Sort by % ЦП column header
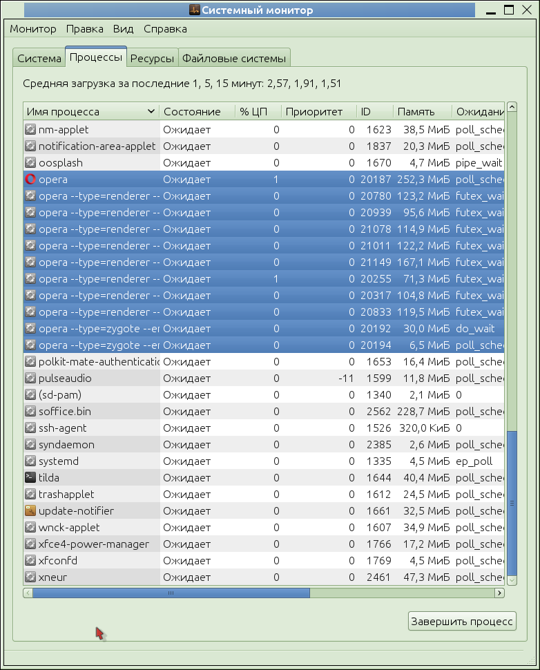This screenshot has height=670, width=540. click(258, 112)
